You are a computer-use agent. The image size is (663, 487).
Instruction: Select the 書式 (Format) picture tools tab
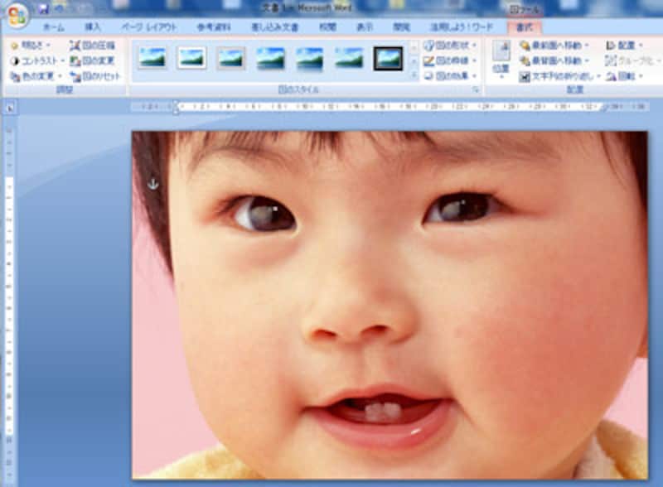click(x=525, y=27)
